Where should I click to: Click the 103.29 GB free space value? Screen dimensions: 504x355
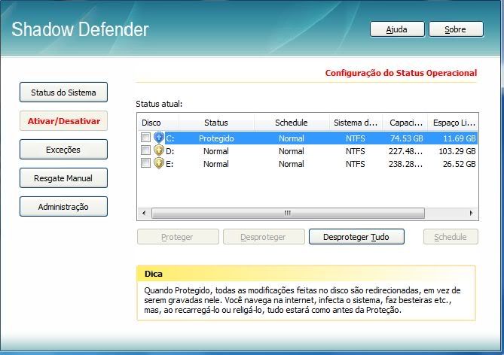coord(457,151)
